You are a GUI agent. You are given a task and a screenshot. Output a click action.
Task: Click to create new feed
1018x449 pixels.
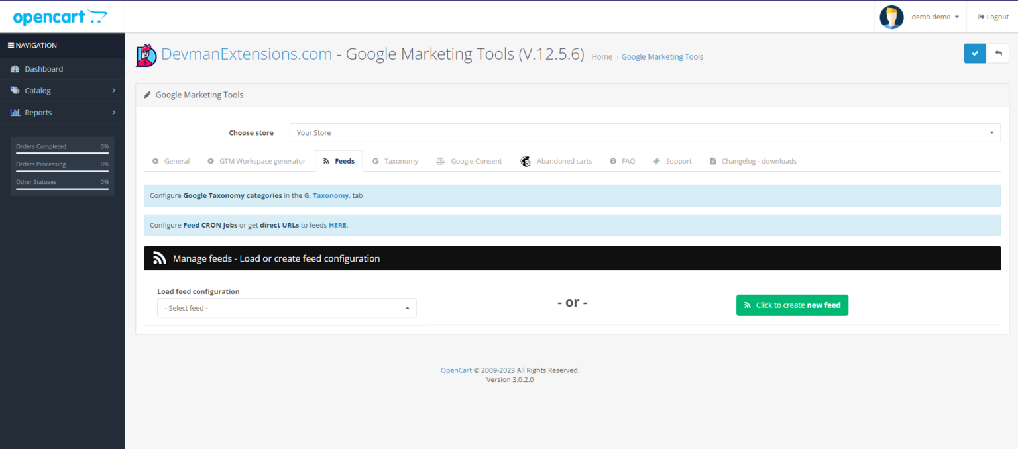(792, 305)
